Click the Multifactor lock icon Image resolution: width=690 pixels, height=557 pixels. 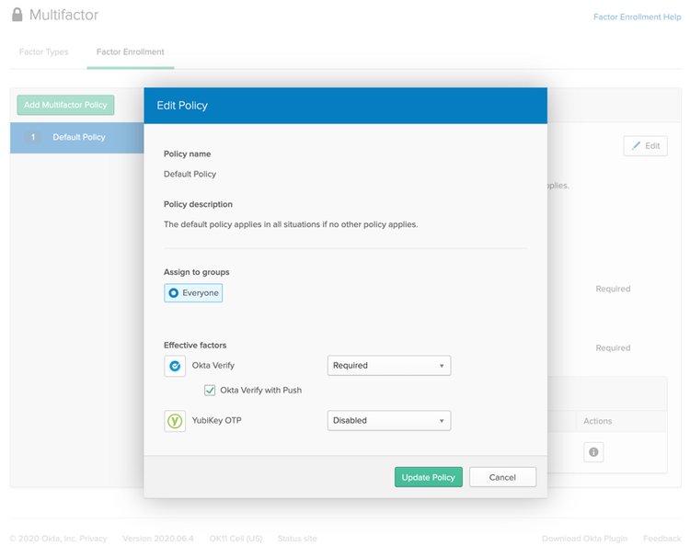point(17,15)
